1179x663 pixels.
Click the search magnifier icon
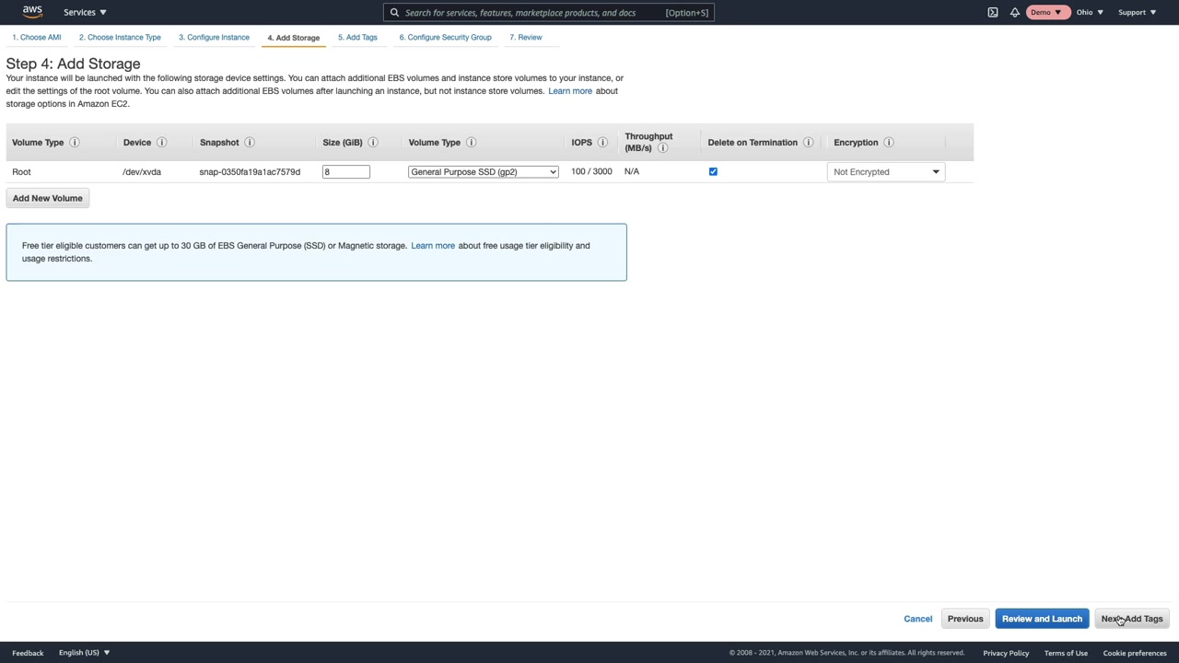tap(394, 13)
